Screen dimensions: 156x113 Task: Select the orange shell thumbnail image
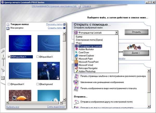pyautogui.click(x=20, y=96)
